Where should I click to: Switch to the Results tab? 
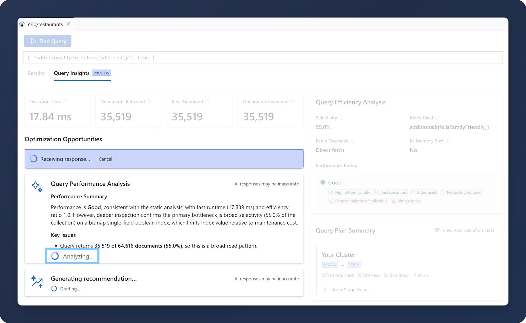36,73
